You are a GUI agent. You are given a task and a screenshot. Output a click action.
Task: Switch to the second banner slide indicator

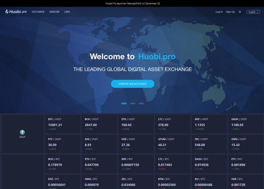(x=133, y=103)
